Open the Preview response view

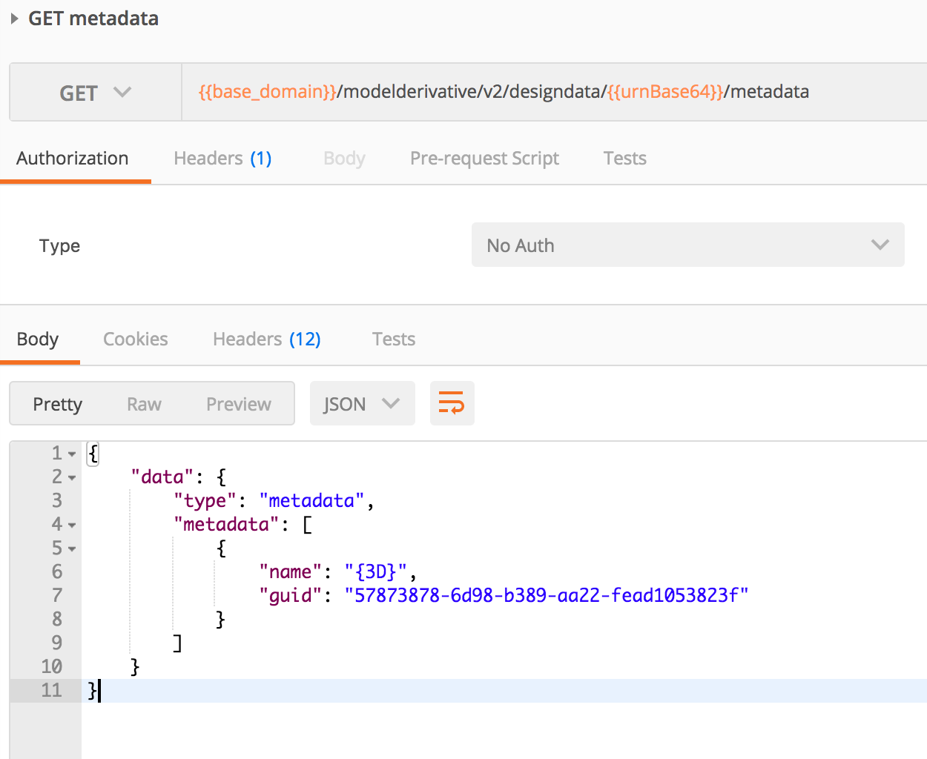point(238,404)
